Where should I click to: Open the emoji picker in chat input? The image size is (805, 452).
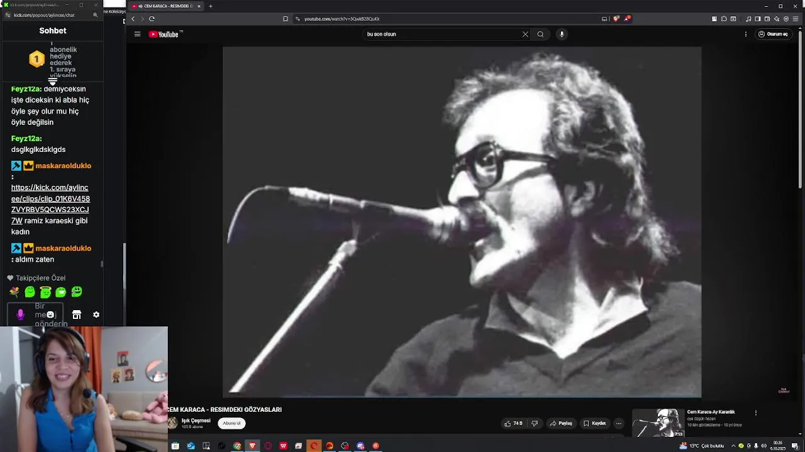[51, 315]
